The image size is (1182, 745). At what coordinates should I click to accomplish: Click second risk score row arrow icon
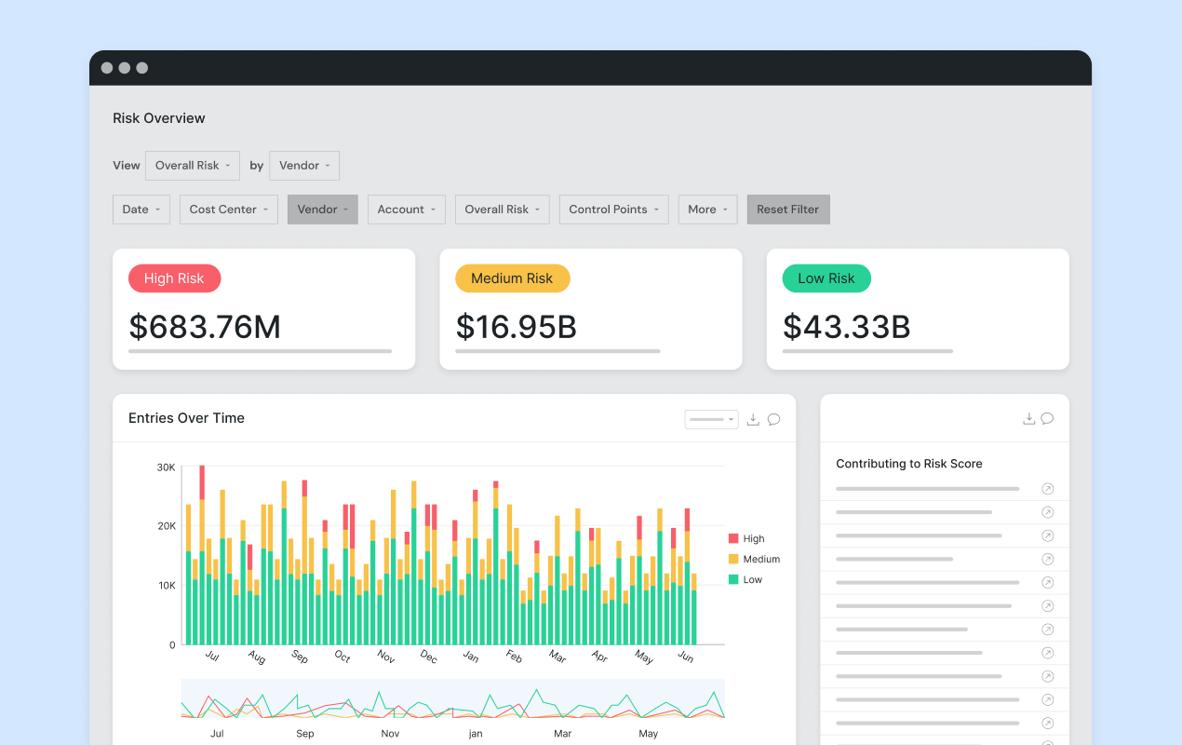click(x=1047, y=512)
